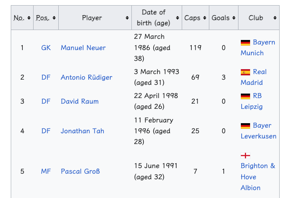Sort by Club using header arrows
This screenshot has height=198, width=288.
pos(275,18)
